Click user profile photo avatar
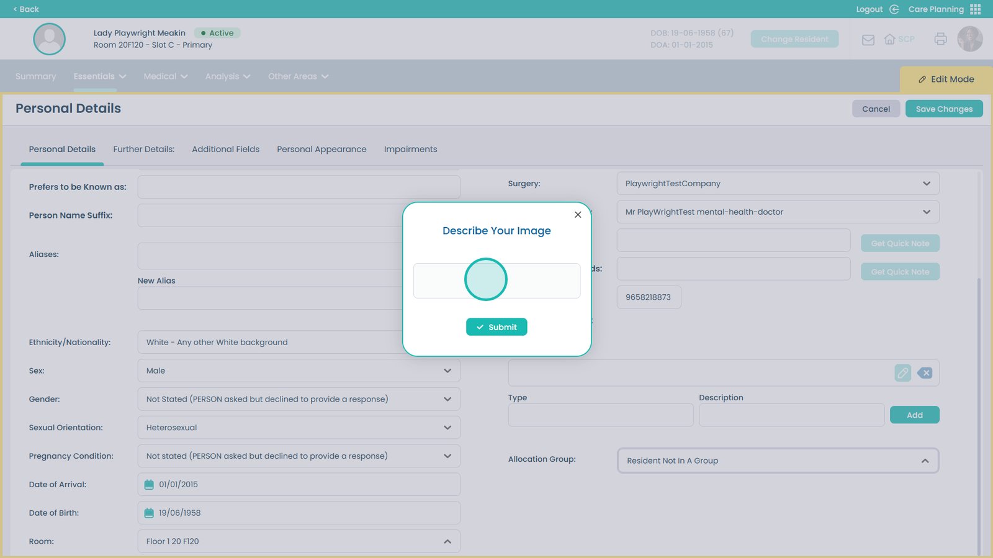The height and width of the screenshot is (558, 993). click(969, 39)
